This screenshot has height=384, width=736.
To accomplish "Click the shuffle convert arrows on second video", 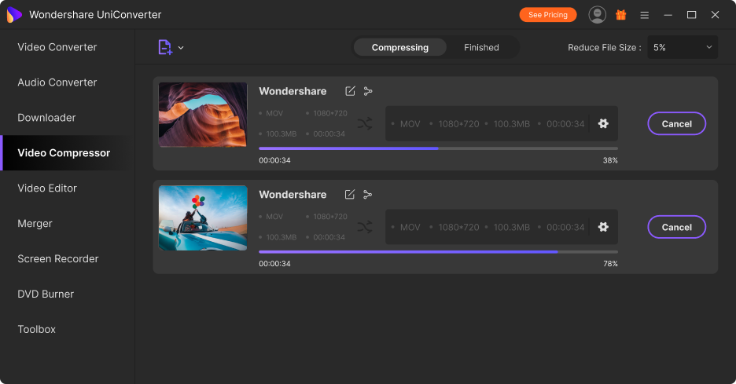I will coord(365,227).
